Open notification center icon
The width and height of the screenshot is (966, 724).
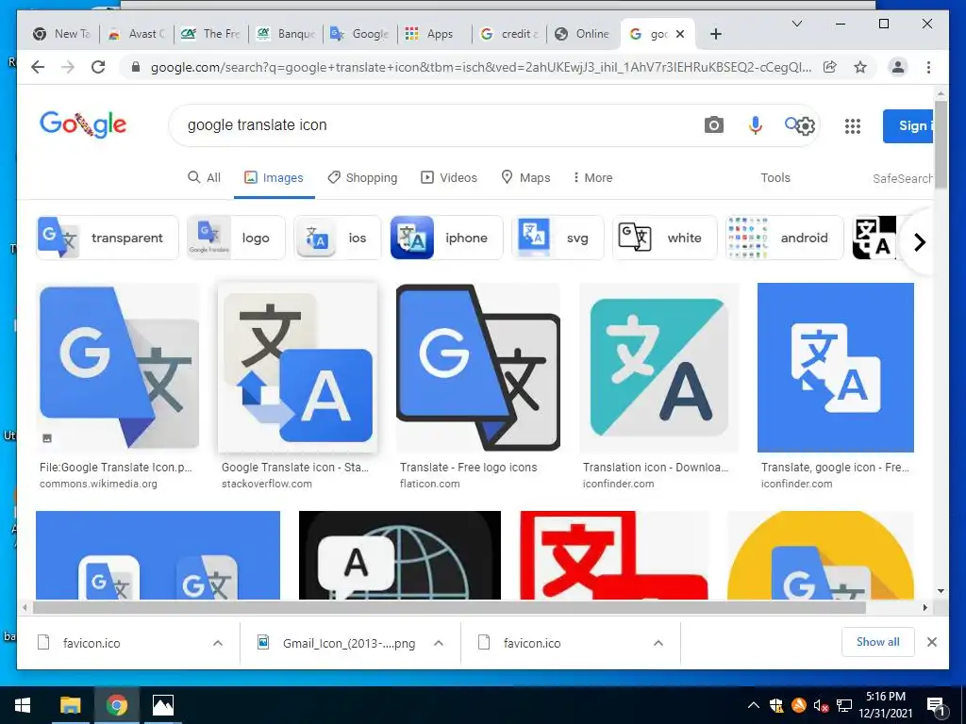[x=936, y=705]
